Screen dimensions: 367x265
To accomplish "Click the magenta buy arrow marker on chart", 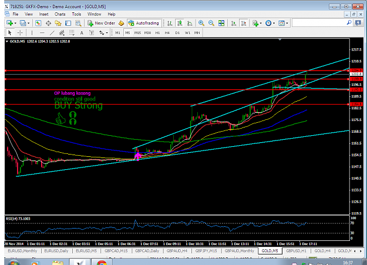I will 137,156.
